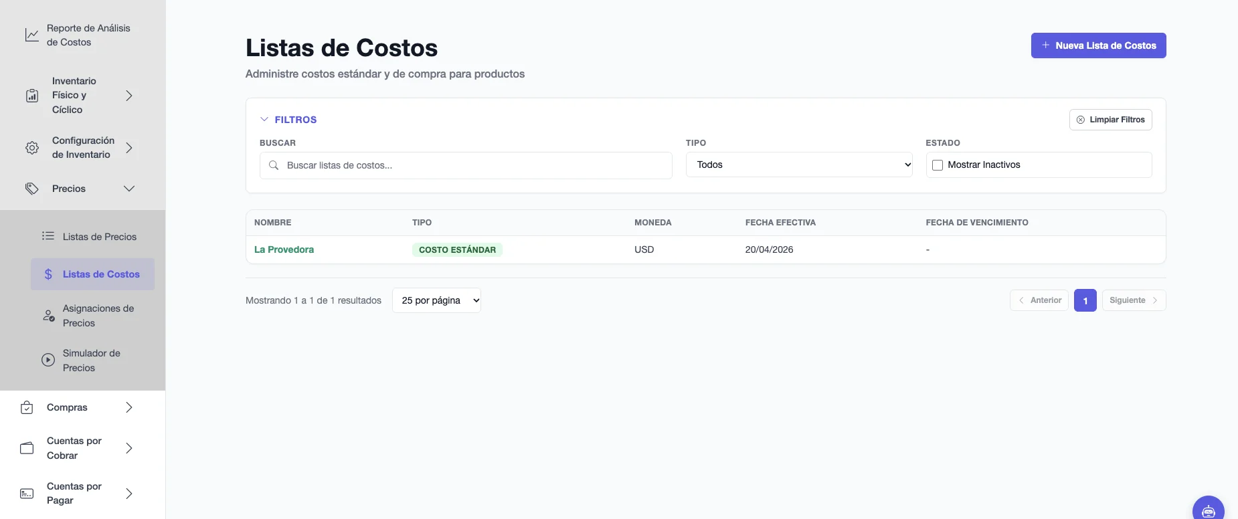Focus the Buscar listas de costos field
This screenshot has height=519, width=1238.
466,165
